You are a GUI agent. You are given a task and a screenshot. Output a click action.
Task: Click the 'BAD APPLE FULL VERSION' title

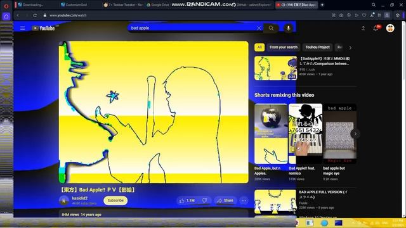tap(324, 194)
